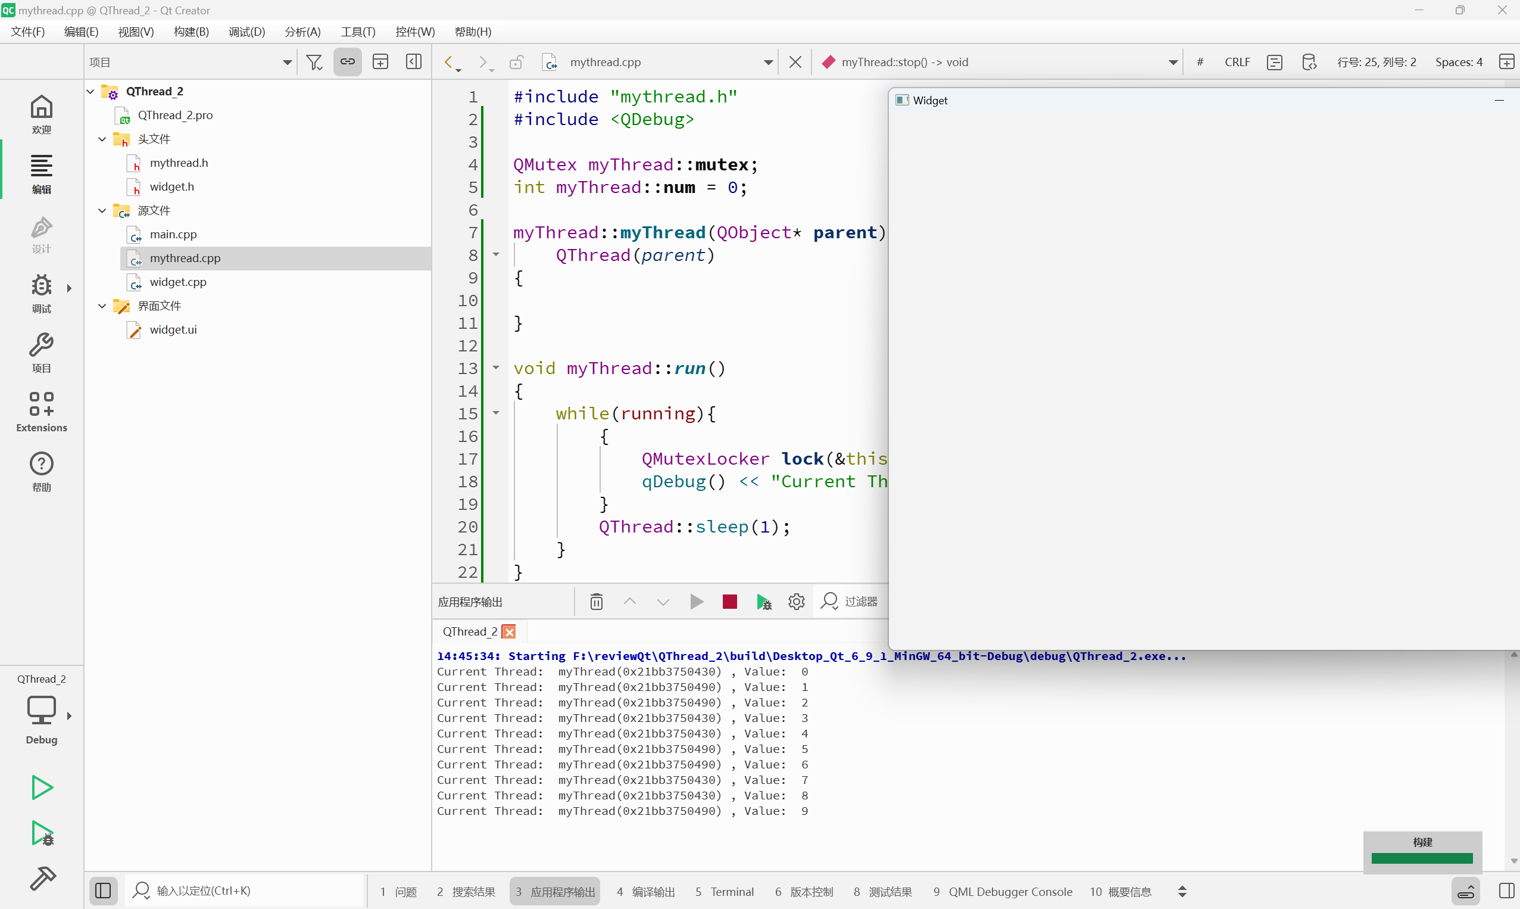Click the locator input field
The image size is (1520, 909).
(245, 891)
